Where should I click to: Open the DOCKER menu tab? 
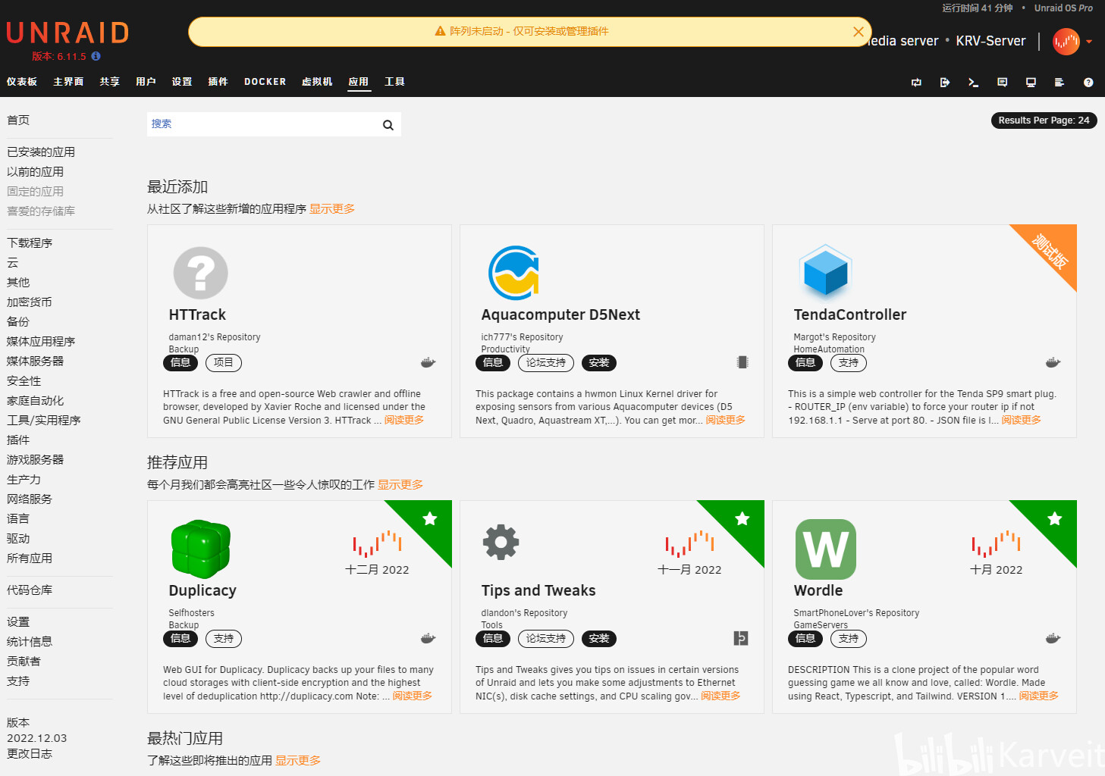pos(265,82)
